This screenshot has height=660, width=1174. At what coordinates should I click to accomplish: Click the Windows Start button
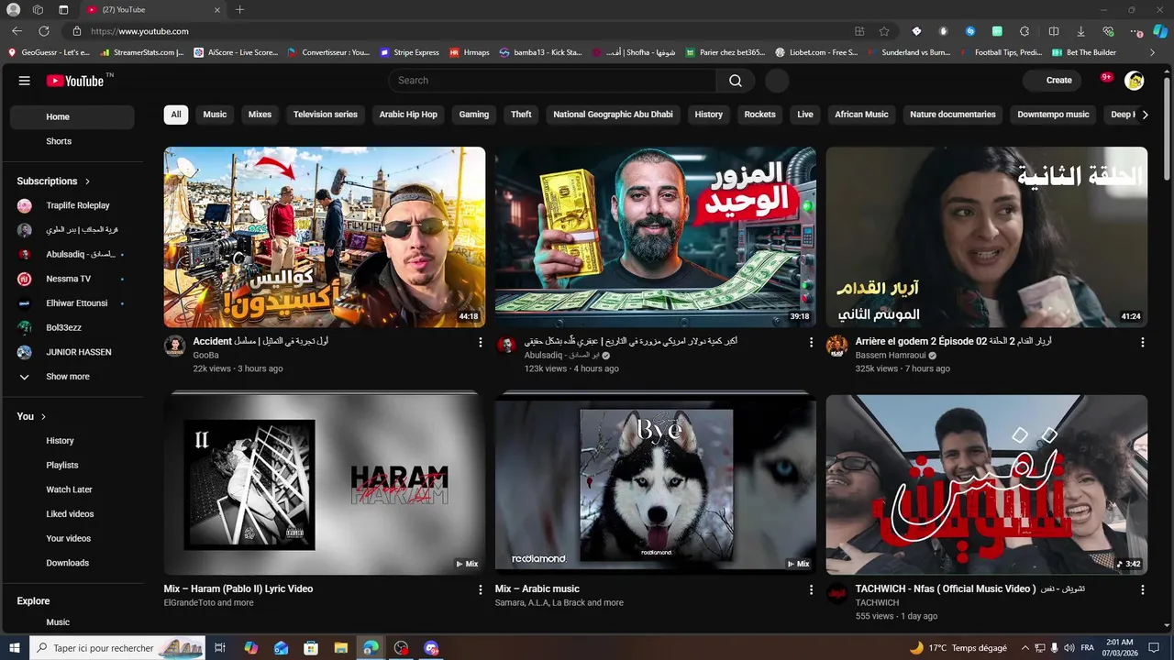coord(14,648)
